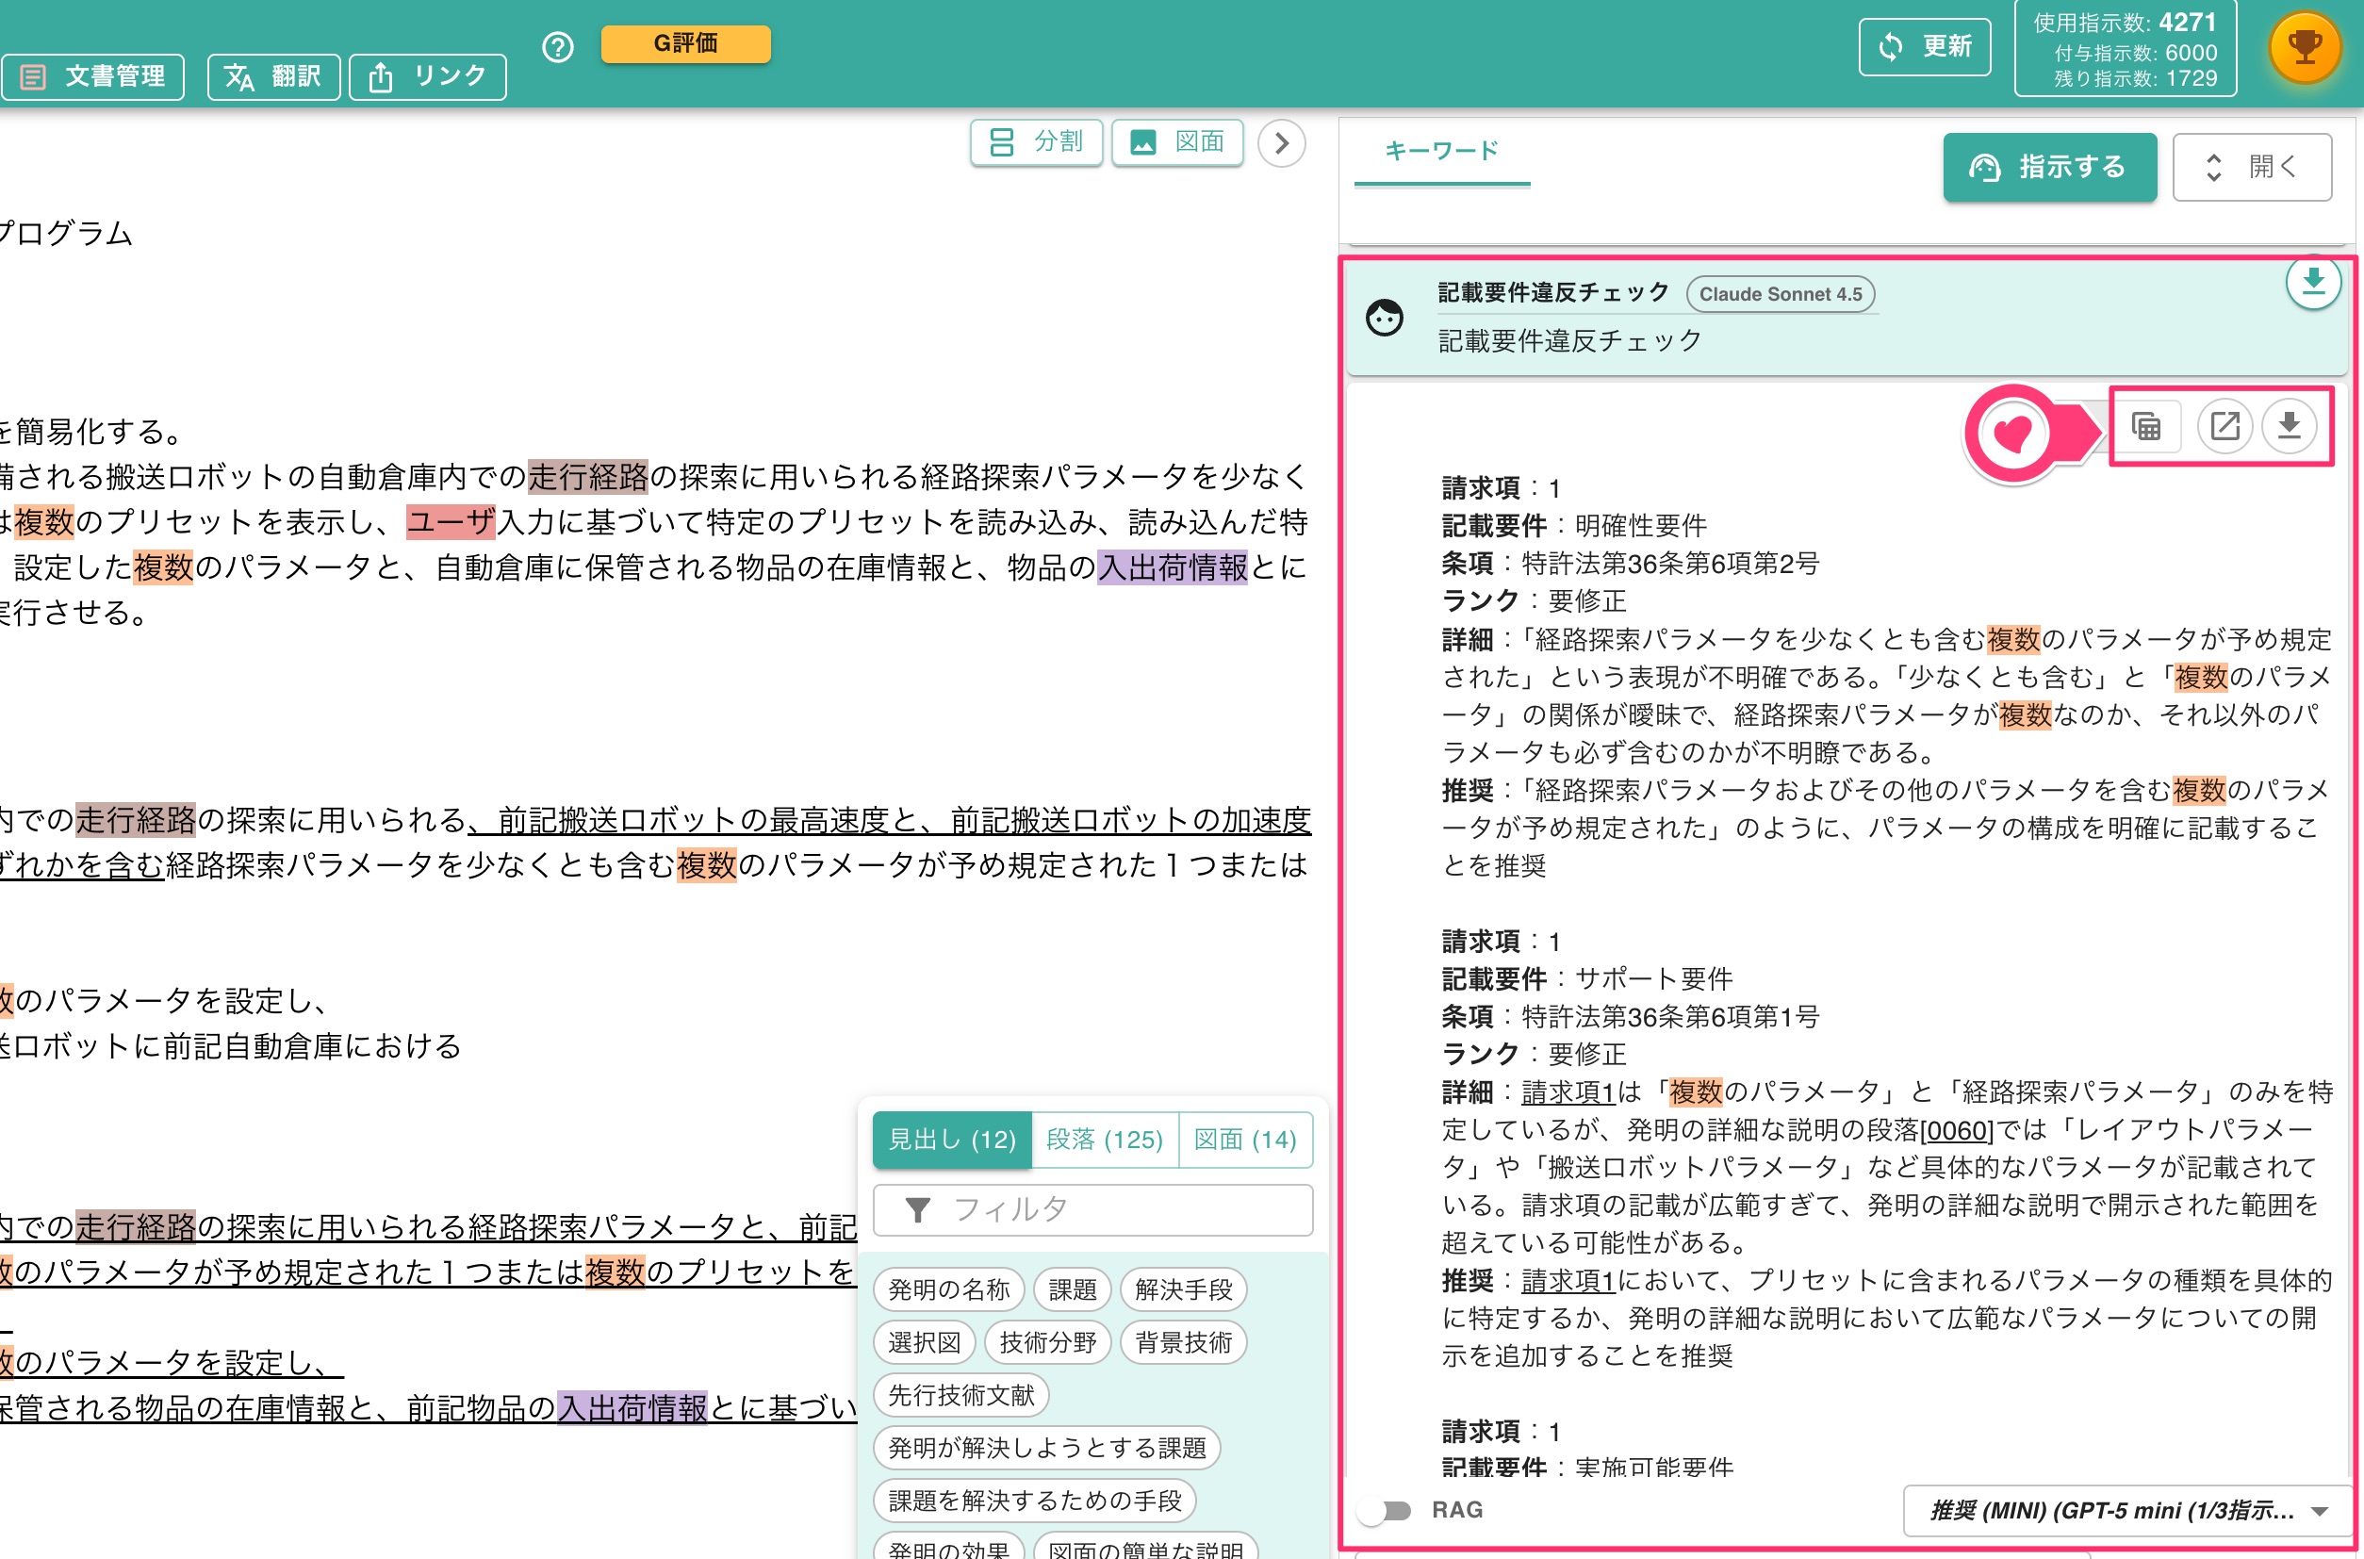The width and height of the screenshot is (2364, 1559).
Task: Click the 技術分野 heading chip
Action: [x=1048, y=1342]
